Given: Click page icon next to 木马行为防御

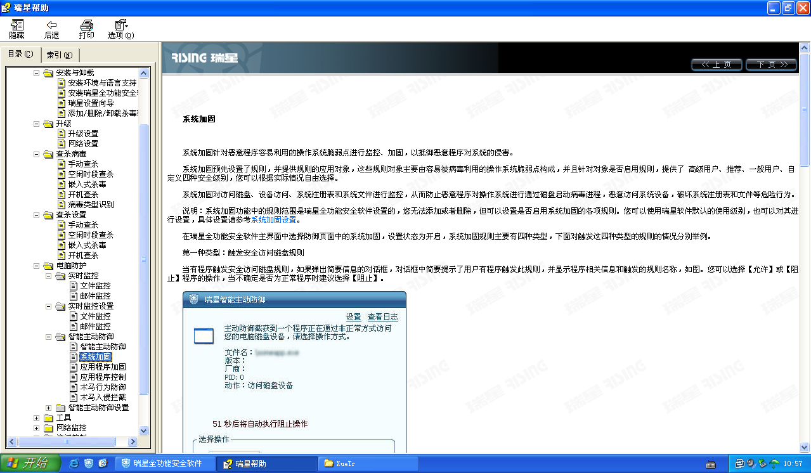Looking at the screenshot, I should coord(74,387).
